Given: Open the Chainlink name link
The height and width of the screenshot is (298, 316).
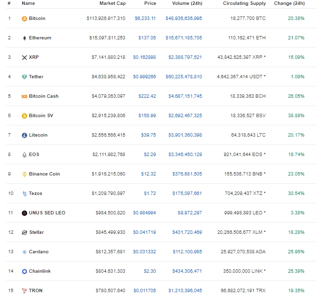Looking at the screenshot, I should pyautogui.click(x=40, y=271).
